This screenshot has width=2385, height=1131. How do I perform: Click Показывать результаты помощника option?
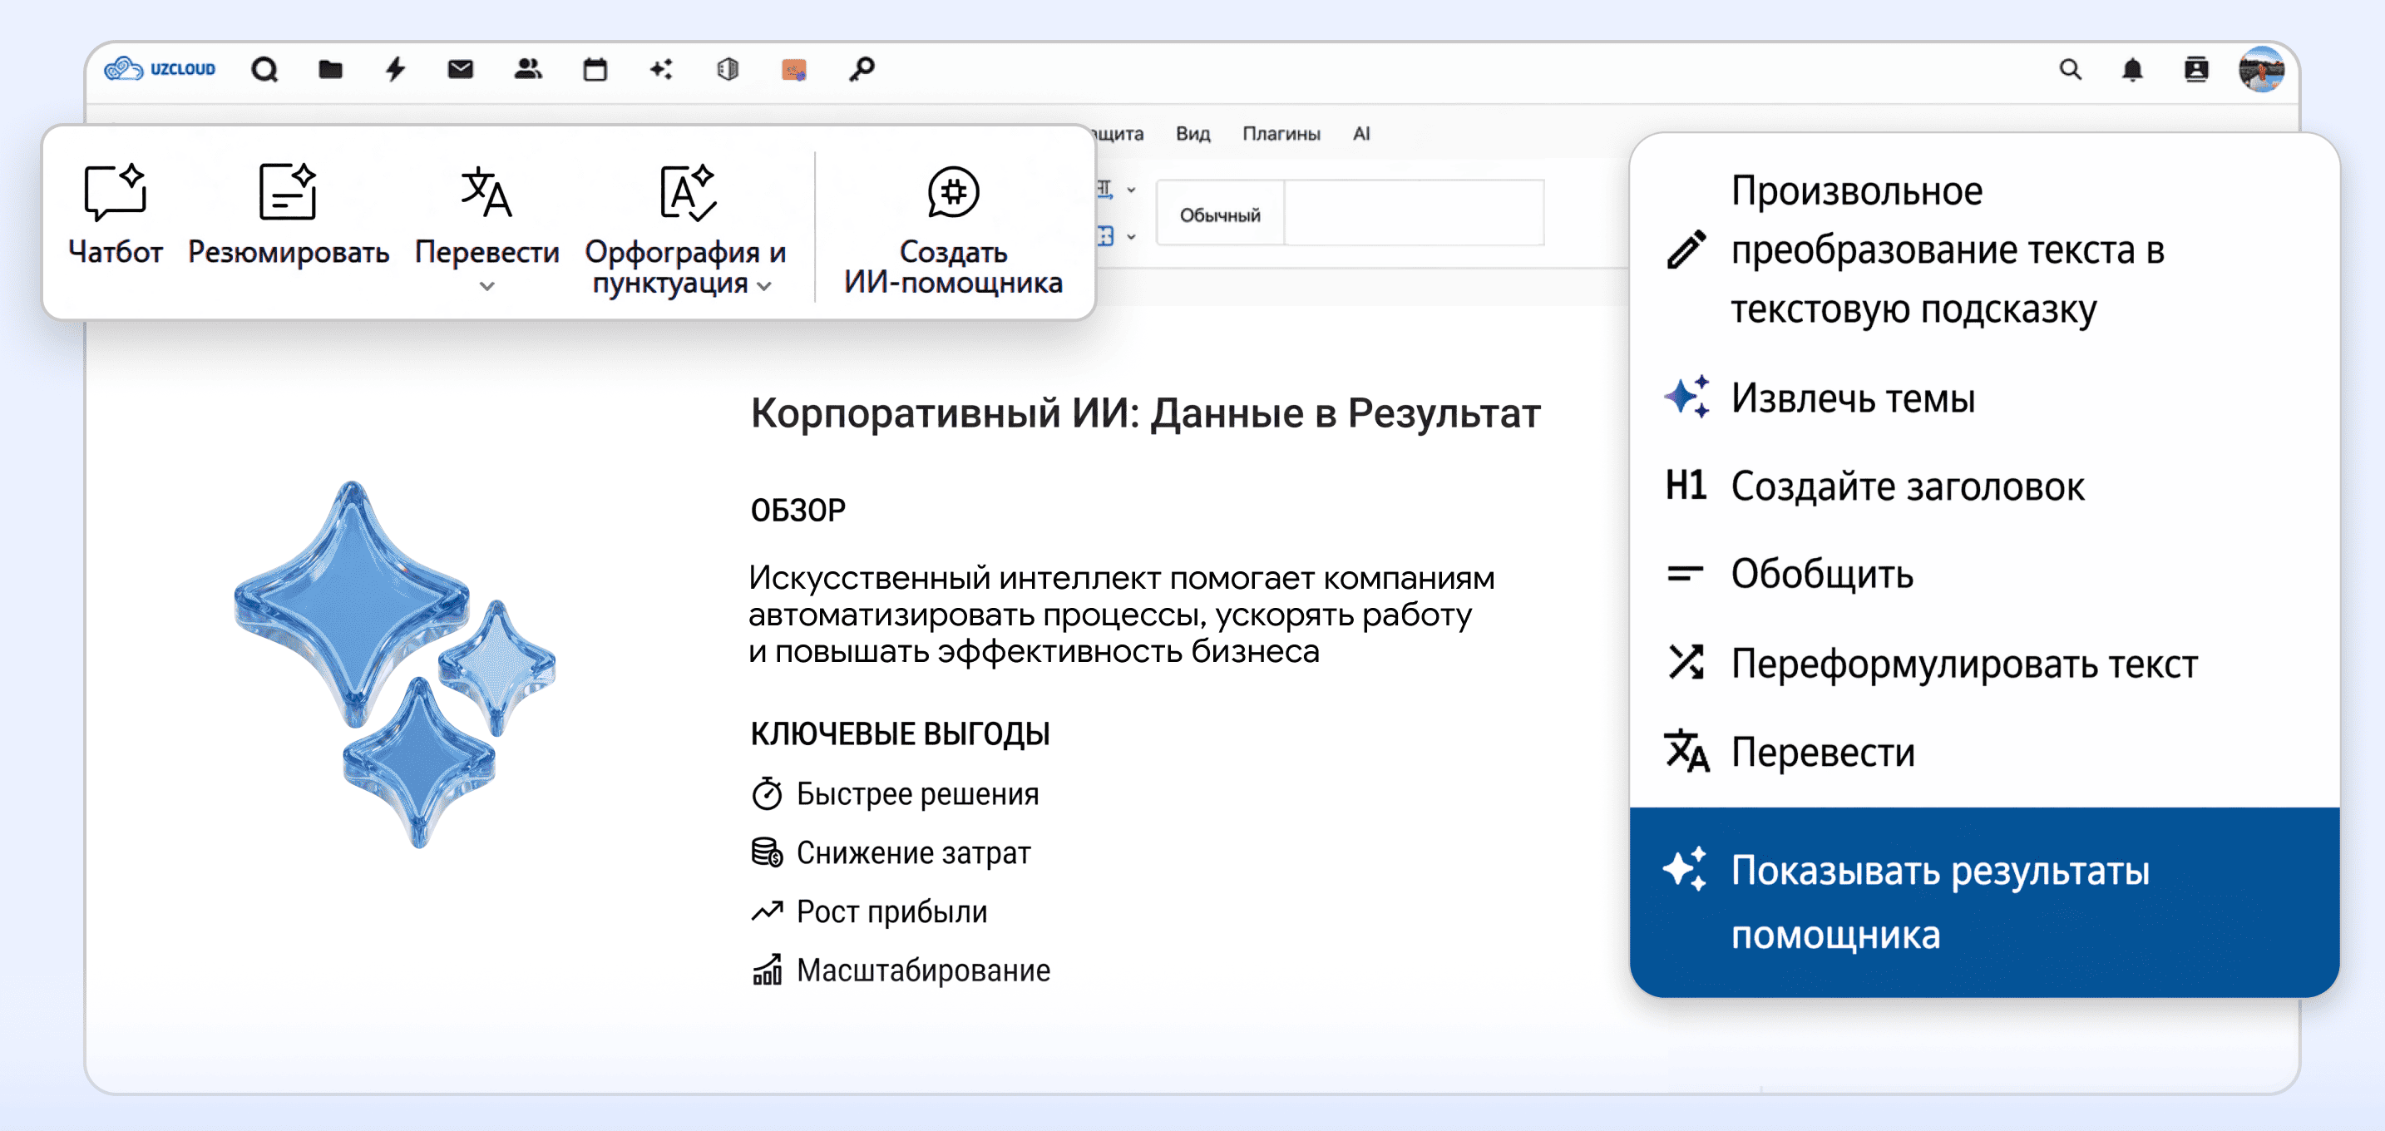point(1984,902)
